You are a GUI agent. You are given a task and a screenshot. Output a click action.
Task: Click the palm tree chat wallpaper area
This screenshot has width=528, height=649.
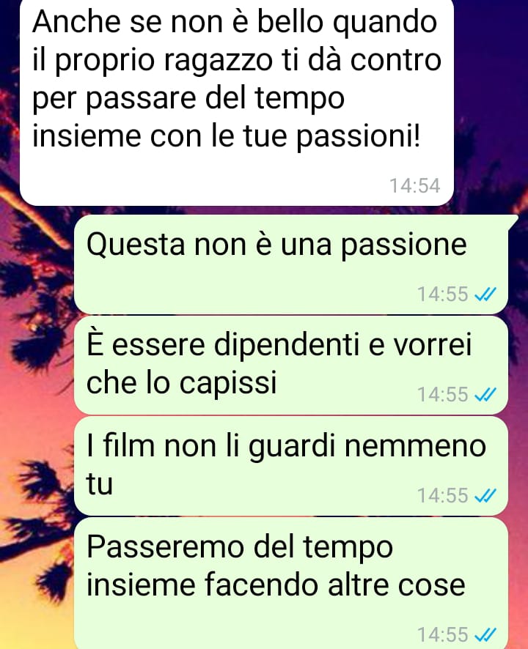(37, 373)
